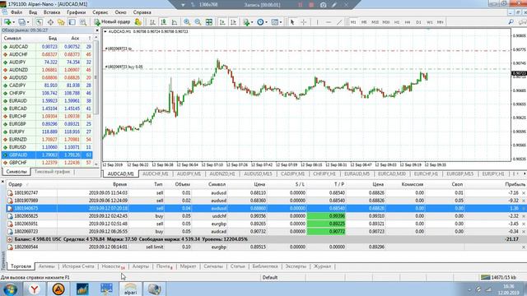
Task: Toggle the Market Watch window icon
Action: pos(40,22)
